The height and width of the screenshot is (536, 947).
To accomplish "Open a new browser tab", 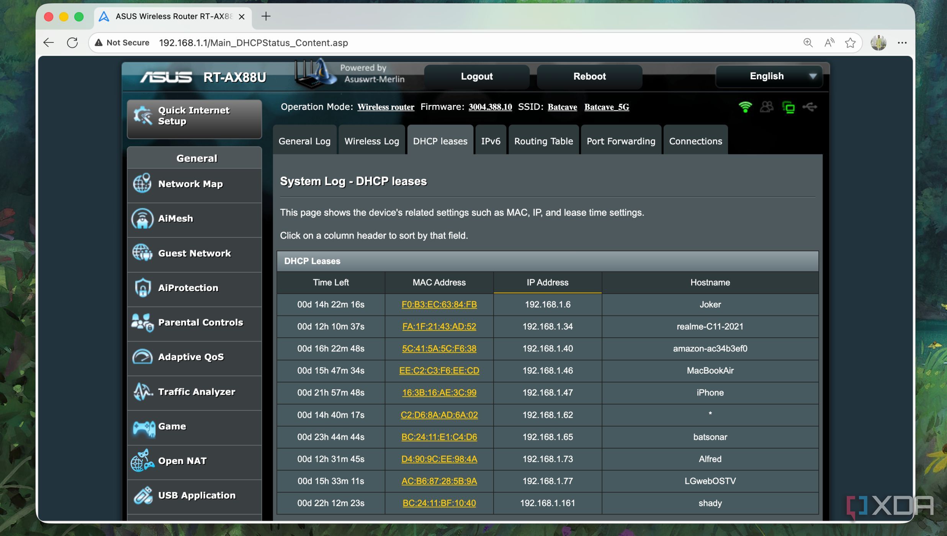I will click(x=266, y=16).
